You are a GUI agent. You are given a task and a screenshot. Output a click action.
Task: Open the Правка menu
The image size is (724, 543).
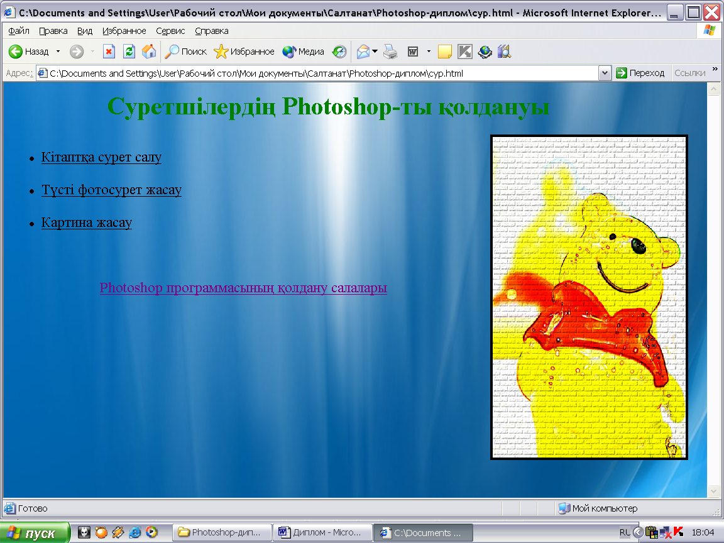point(53,31)
